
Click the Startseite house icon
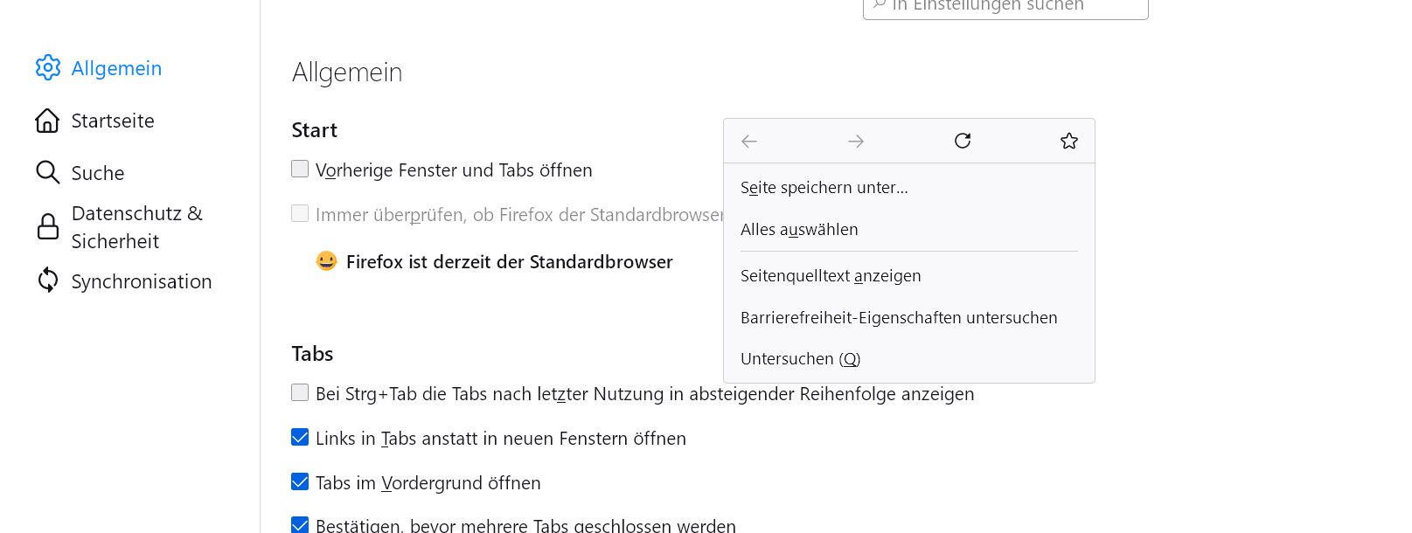[48, 121]
